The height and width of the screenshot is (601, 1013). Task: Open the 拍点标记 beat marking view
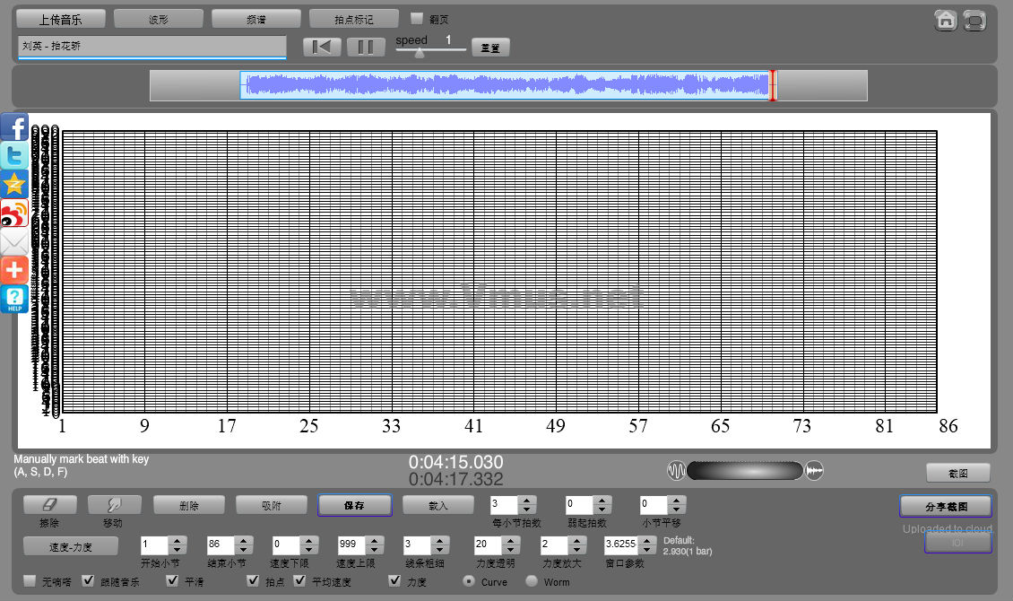click(353, 18)
